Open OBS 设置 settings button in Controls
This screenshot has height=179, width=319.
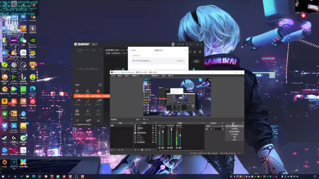point(234,137)
